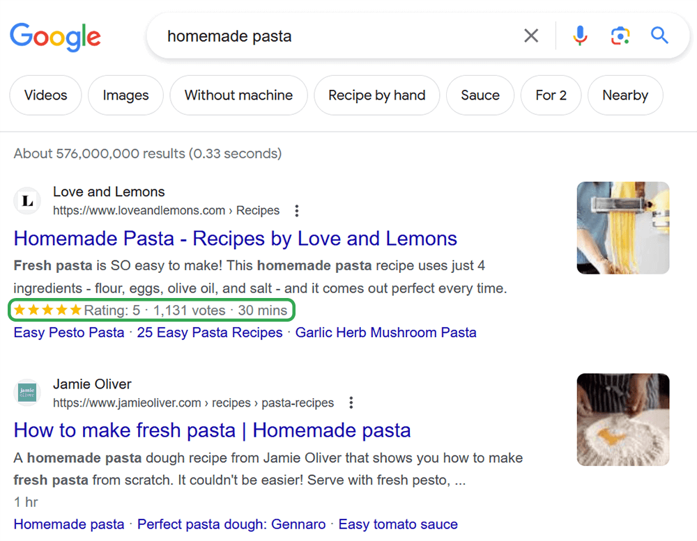This screenshot has width=697, height=541.
Task: Select the Without machine filter chip
Action: (238, 95)
